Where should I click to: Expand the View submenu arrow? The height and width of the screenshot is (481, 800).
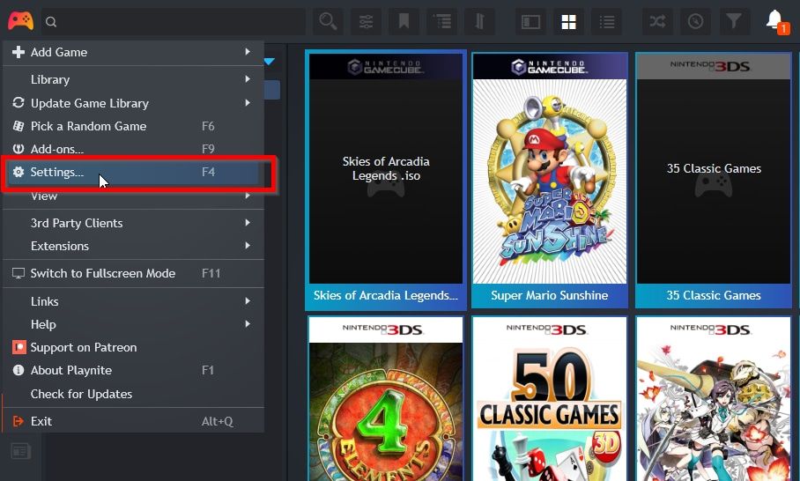248,196
